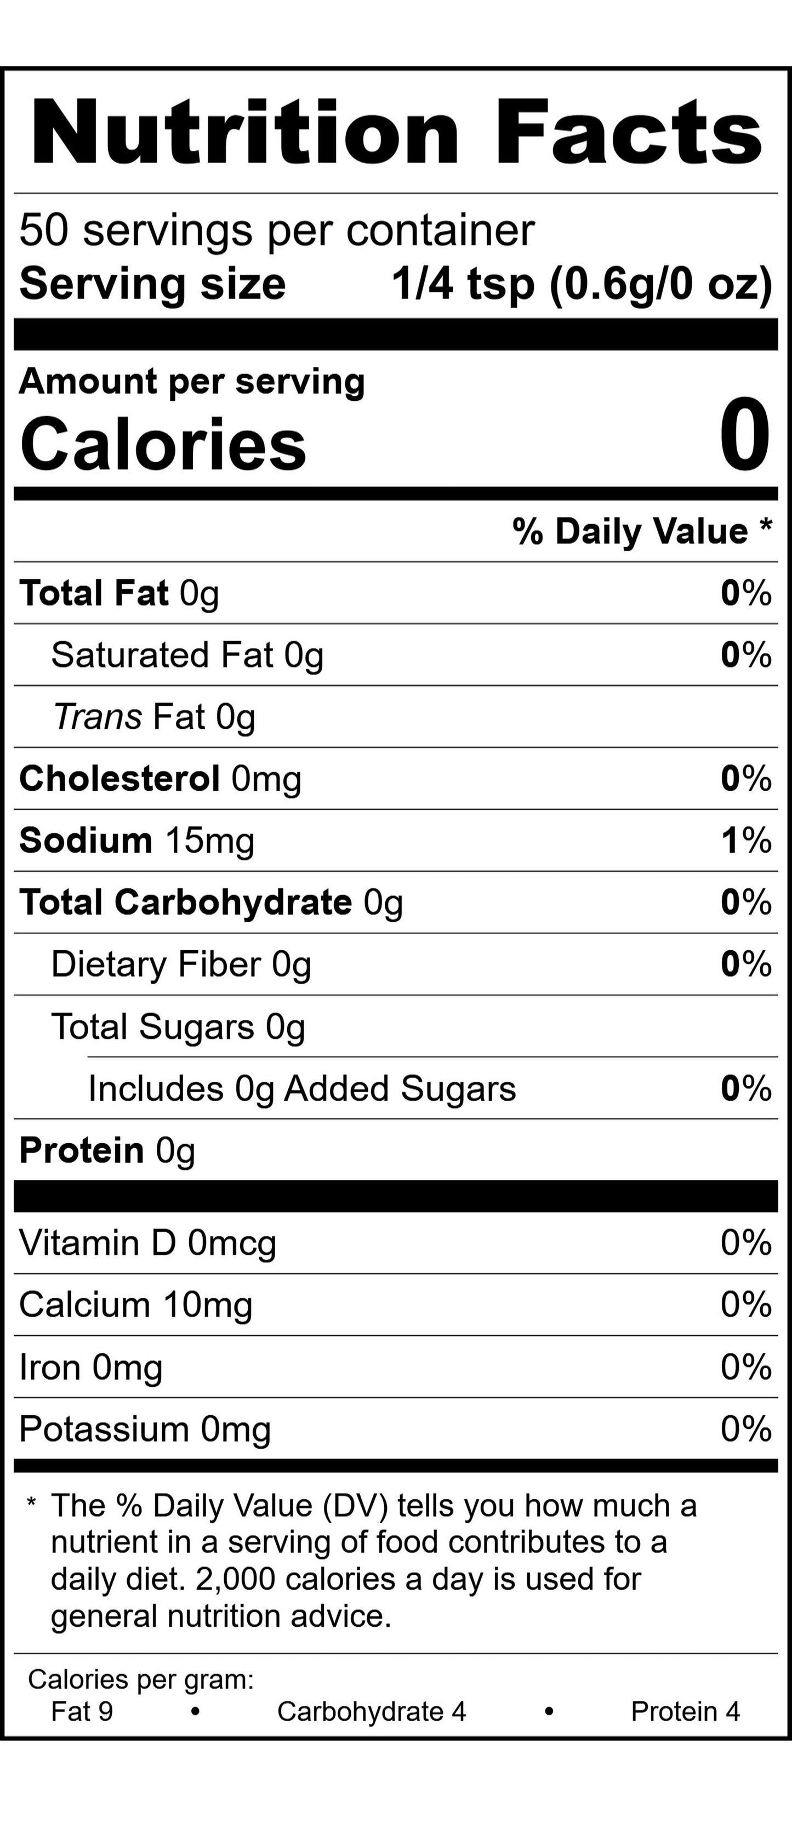
Task: Click the Saturated Fat 0g line
Action: point(187,655)
